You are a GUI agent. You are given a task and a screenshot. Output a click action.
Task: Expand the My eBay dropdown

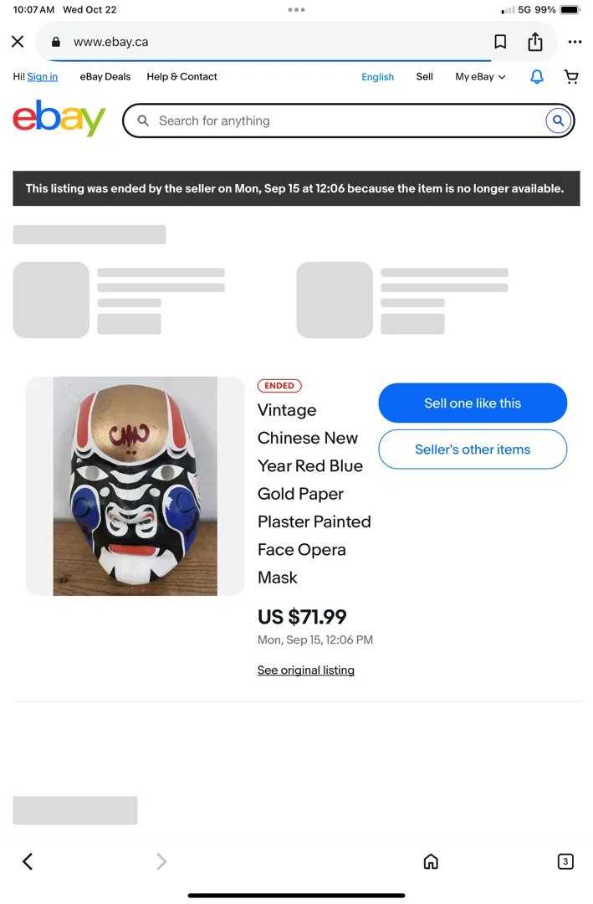tap(480, 77)
